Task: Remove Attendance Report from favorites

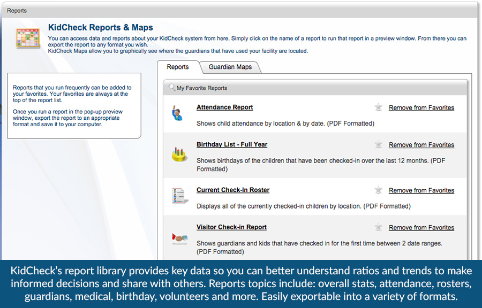Action: [x=421, y=107]
